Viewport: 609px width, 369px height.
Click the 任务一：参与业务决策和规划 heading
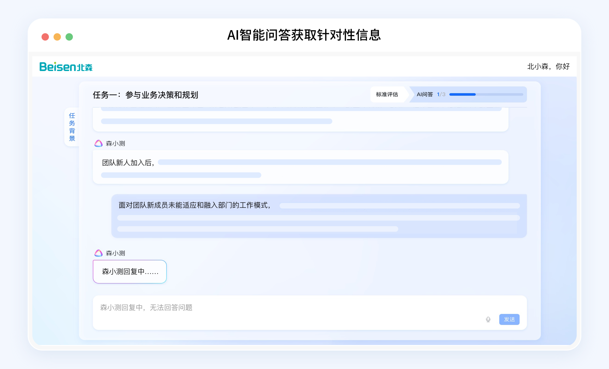[145, 95]
